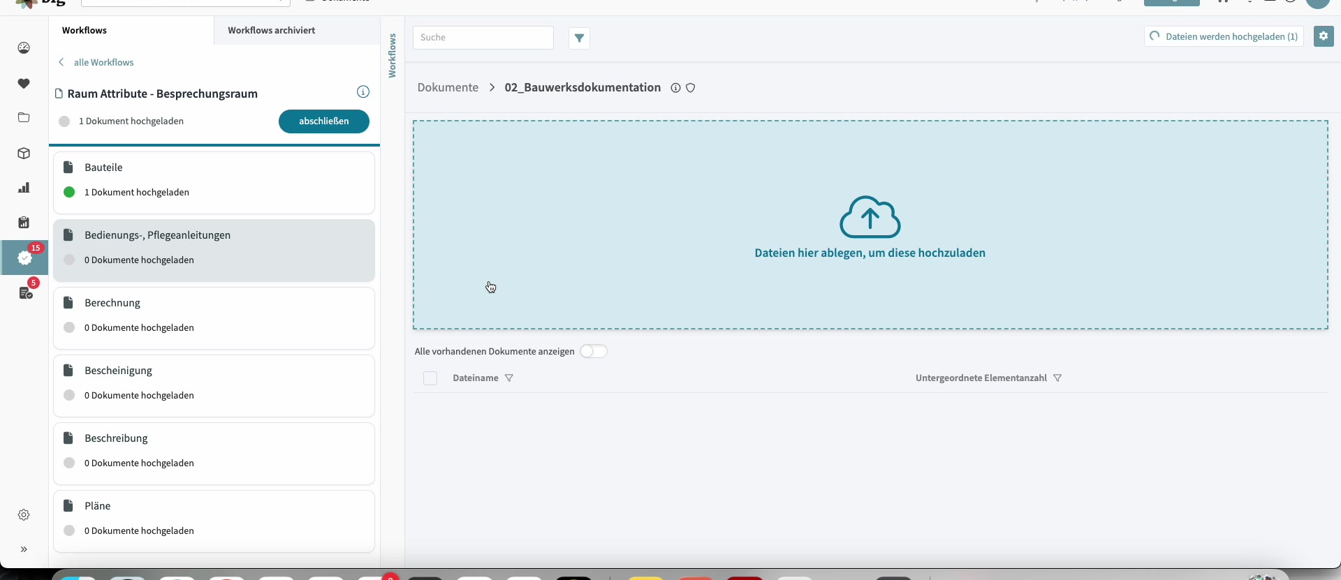The height and width of the screenshot is (580, 1341).
Task: Switch to the Workflows tab
Action: click(85, 30)
